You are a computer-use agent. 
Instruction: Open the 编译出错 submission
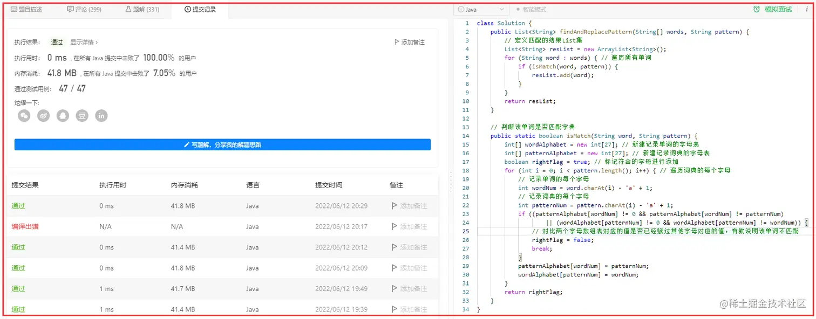pyautogui.click(x=25, y=227)
